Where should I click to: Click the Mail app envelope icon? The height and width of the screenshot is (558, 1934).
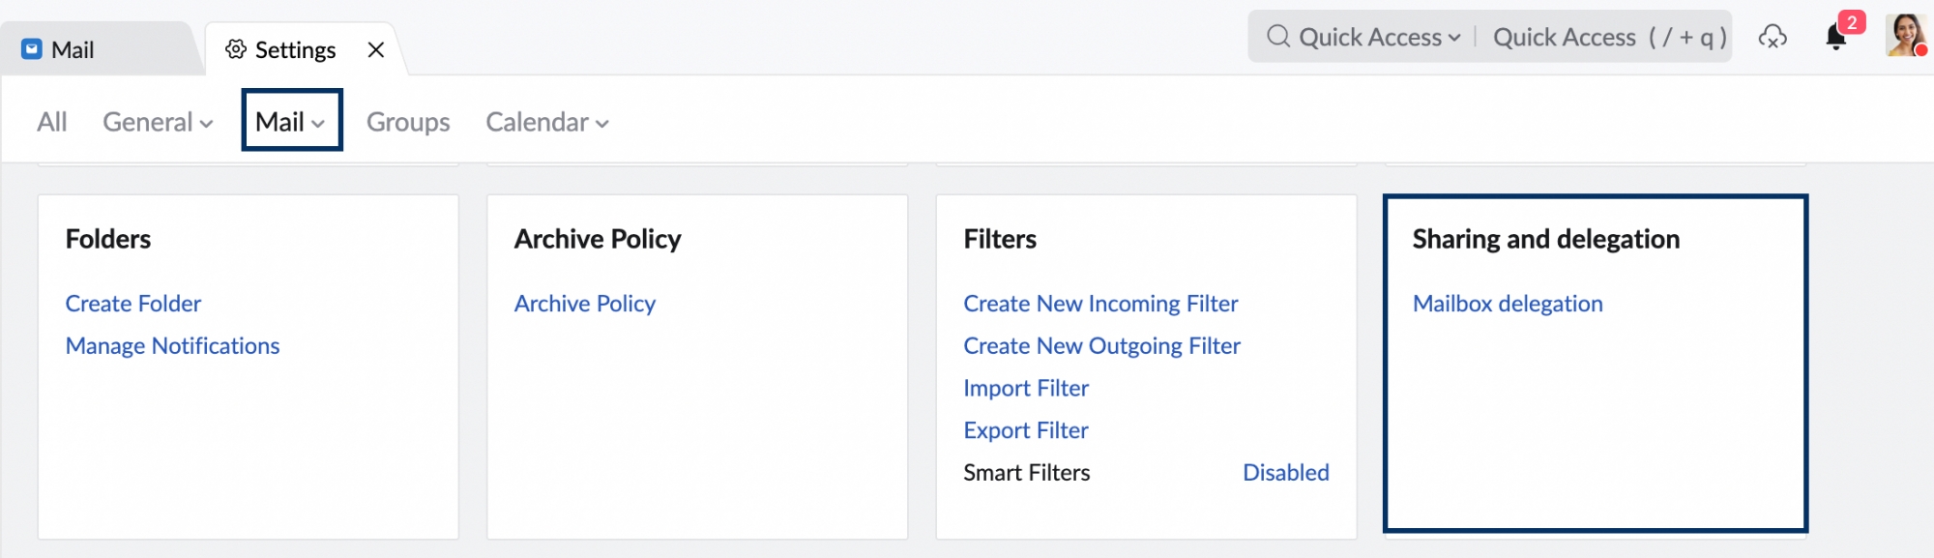coord(32,49)
